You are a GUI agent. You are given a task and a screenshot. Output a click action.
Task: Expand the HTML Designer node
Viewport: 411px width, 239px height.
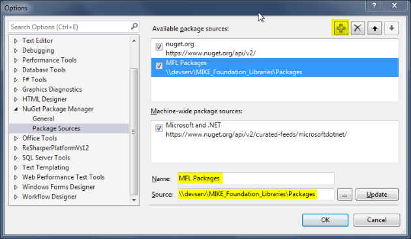(x=16, y=99)
